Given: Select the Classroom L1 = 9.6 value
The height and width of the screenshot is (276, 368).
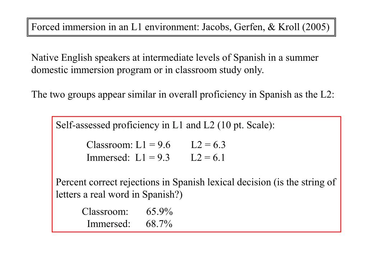Looking at the screenshot, I should coord(153,145).
